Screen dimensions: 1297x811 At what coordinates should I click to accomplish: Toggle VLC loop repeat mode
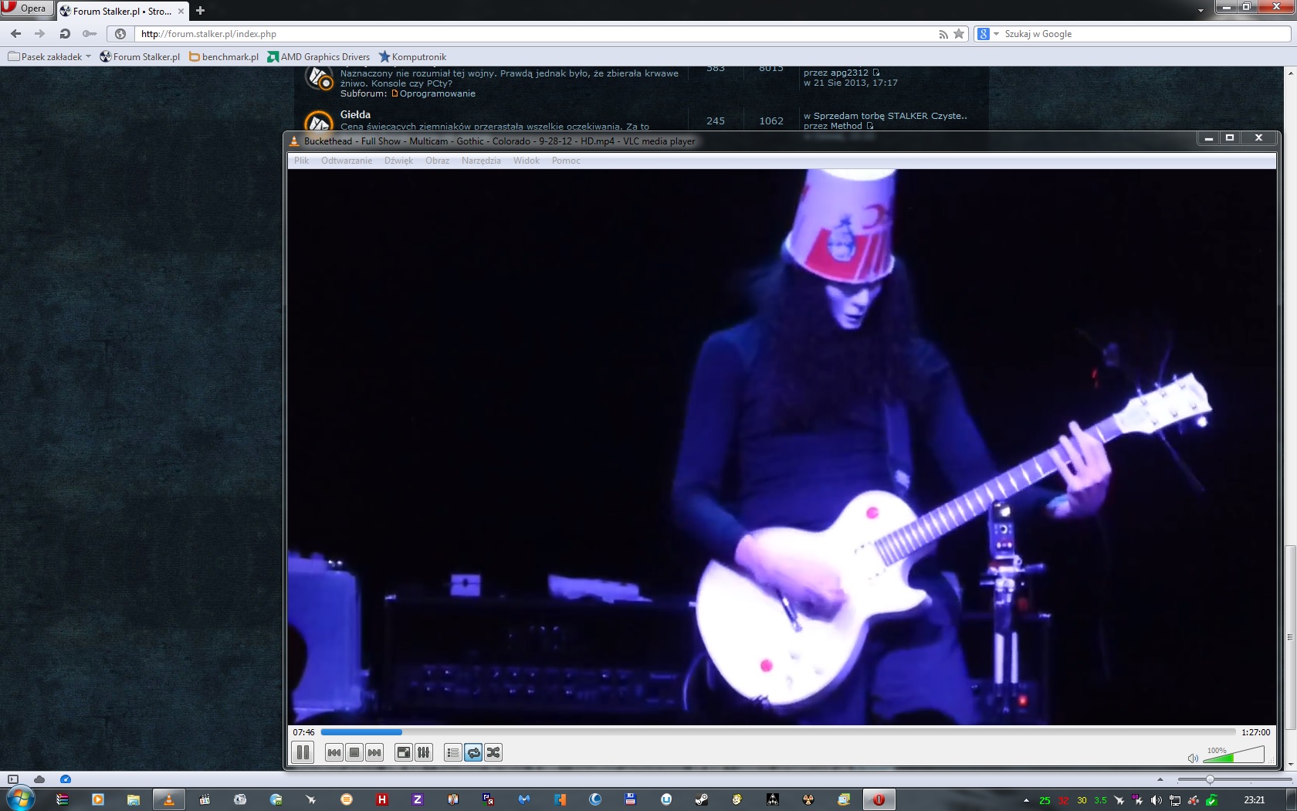click(473, 752)
